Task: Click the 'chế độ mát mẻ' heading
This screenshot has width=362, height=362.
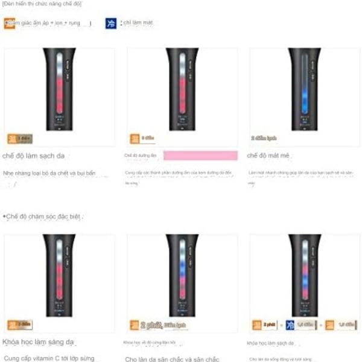Action: pos(268,156)
